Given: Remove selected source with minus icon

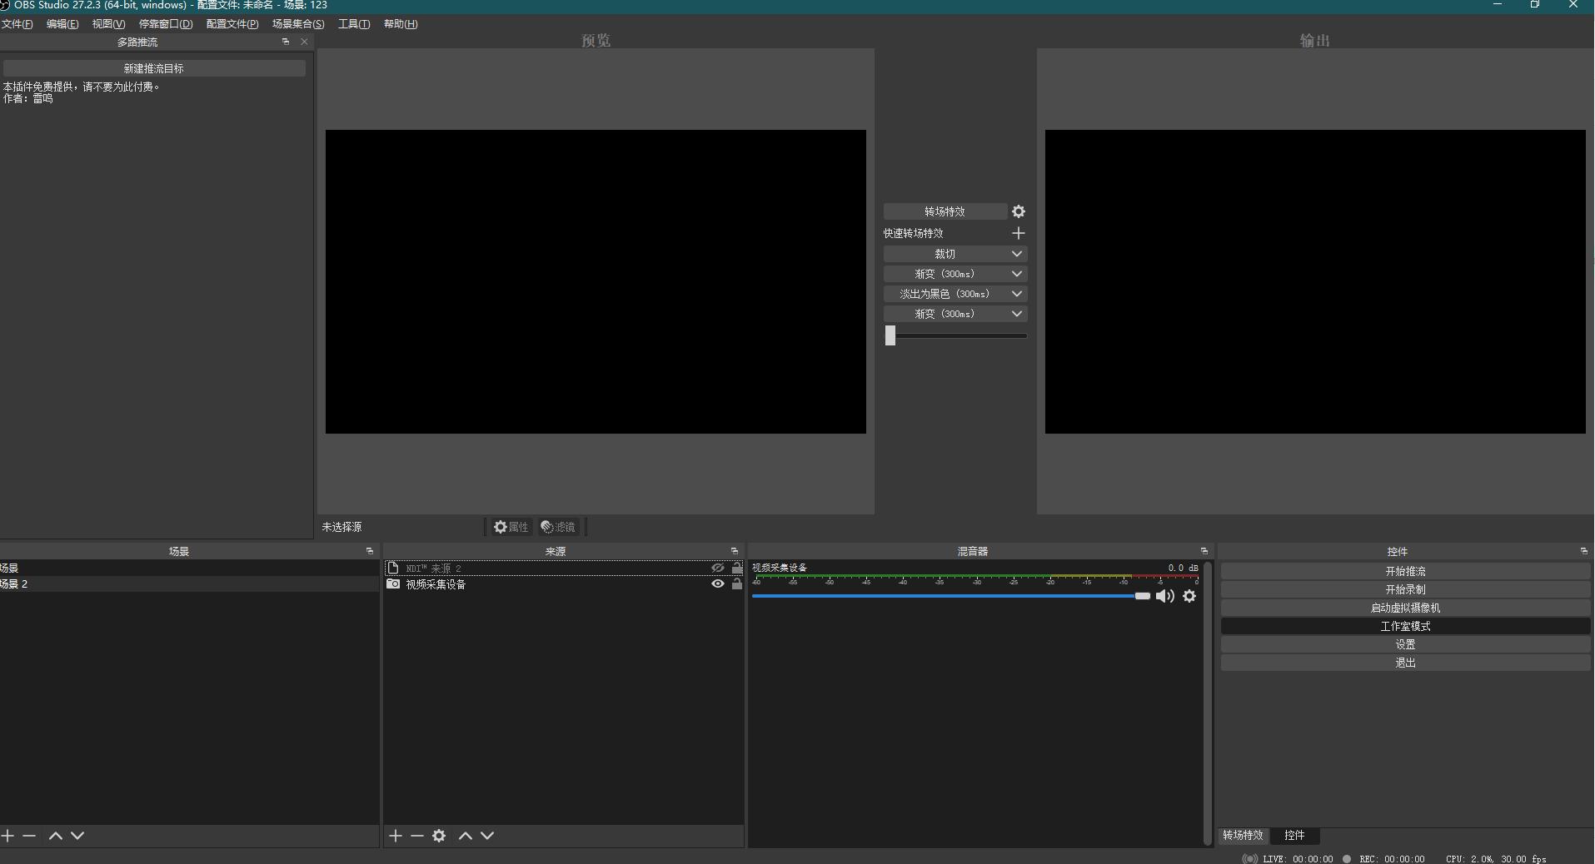Looking at the screenshot, I should (417, 836).
